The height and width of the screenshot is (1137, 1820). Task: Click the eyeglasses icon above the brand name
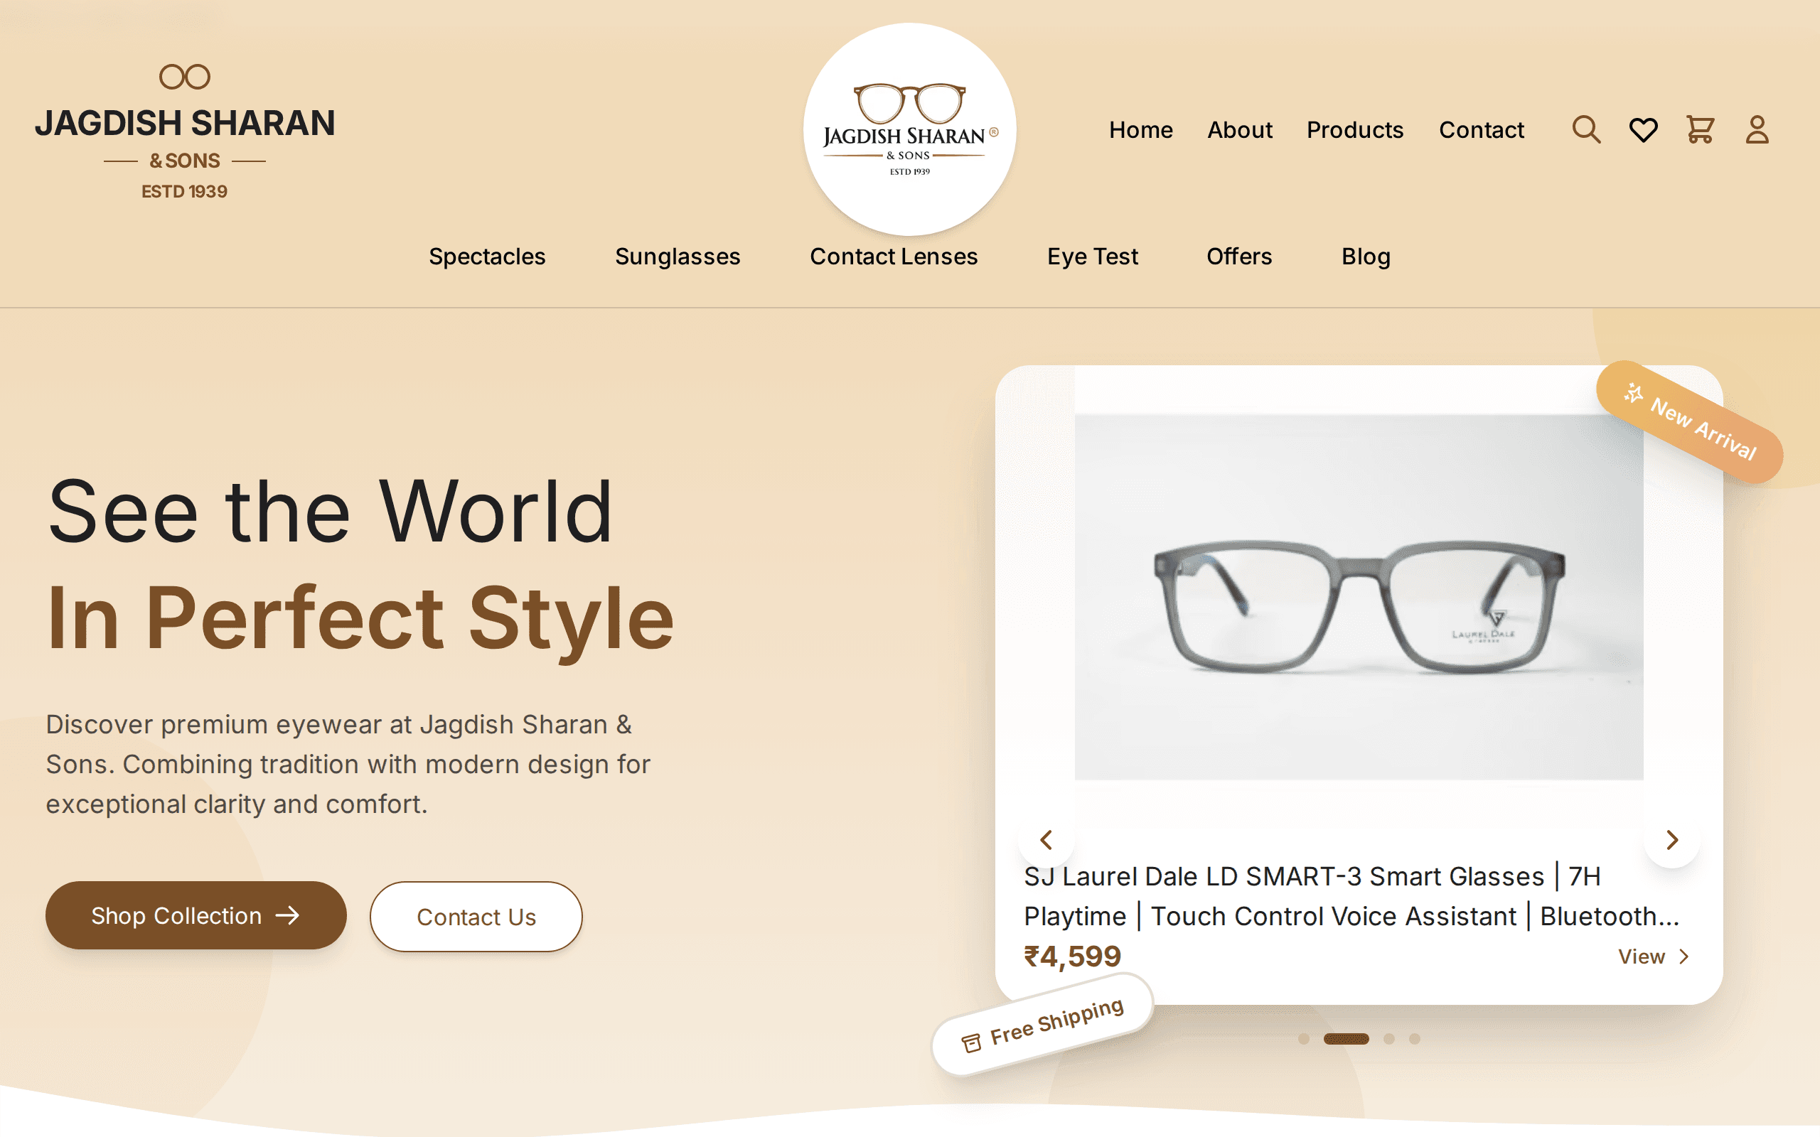pos(186,76)
